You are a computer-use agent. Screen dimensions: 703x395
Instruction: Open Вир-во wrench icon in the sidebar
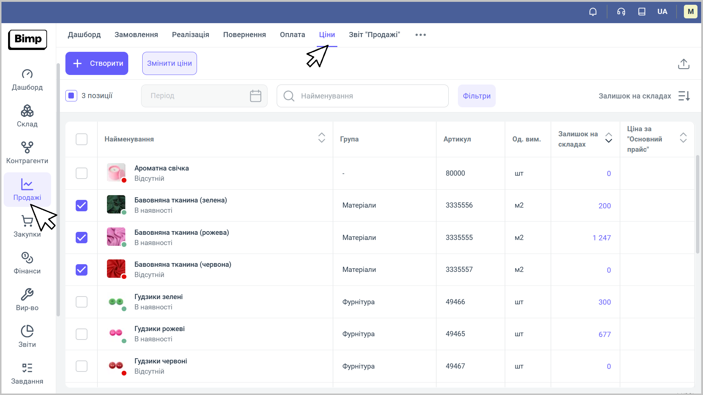(x=27, y=299)
